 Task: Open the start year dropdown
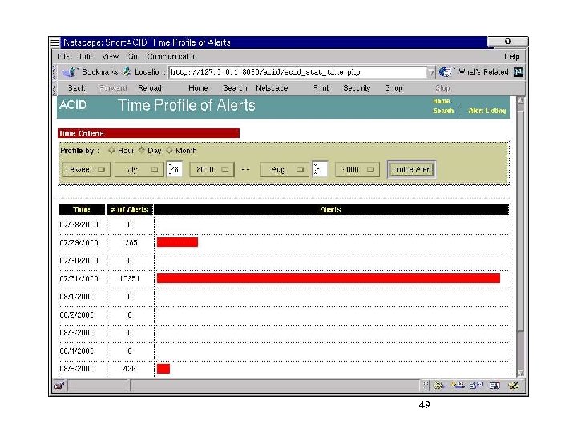coord(212,169)
